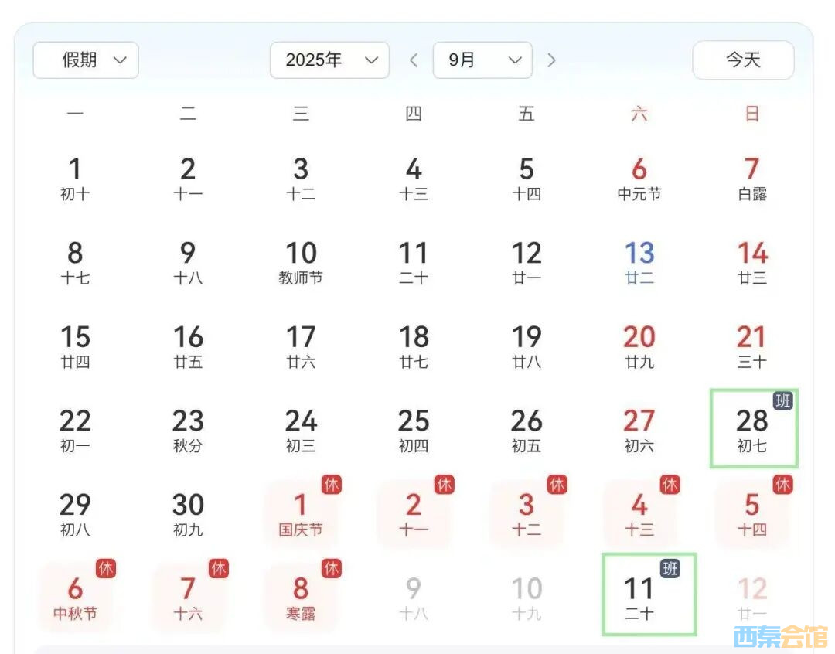Click the 休 badge on 中秋节 date
The image size is (835, 654).
106,568
